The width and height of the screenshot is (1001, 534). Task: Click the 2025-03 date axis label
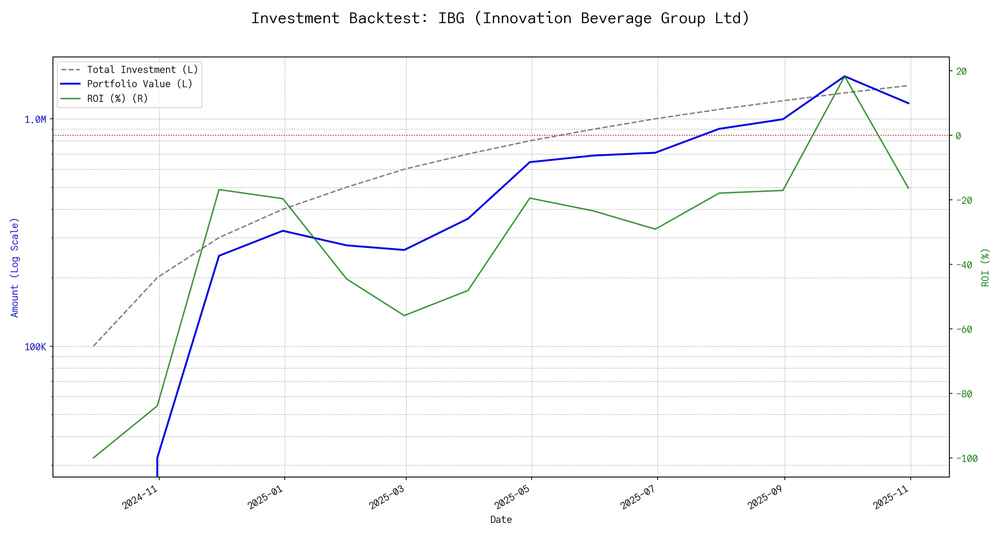(x=387, y=497)
